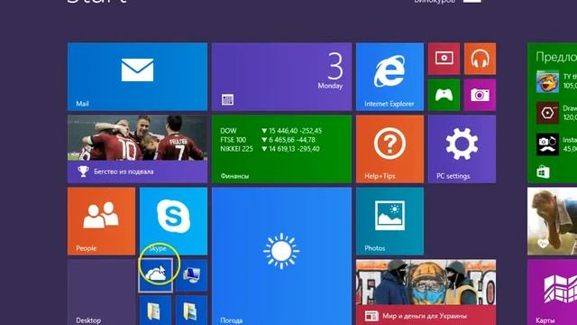This screenshot has height=325, width=577.
Task: Select the Instagram-style camera app suggestion
Action: 556,144
